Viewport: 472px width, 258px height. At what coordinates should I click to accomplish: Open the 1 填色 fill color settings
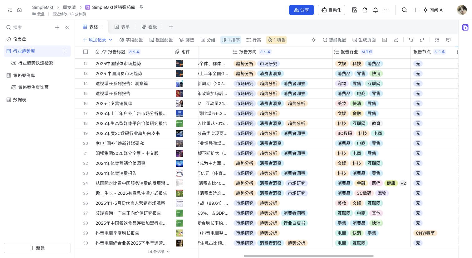[276, 40]
